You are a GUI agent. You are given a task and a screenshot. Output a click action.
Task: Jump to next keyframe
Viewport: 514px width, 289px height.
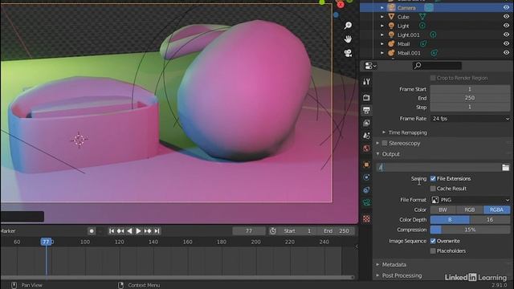coord(148,231)
